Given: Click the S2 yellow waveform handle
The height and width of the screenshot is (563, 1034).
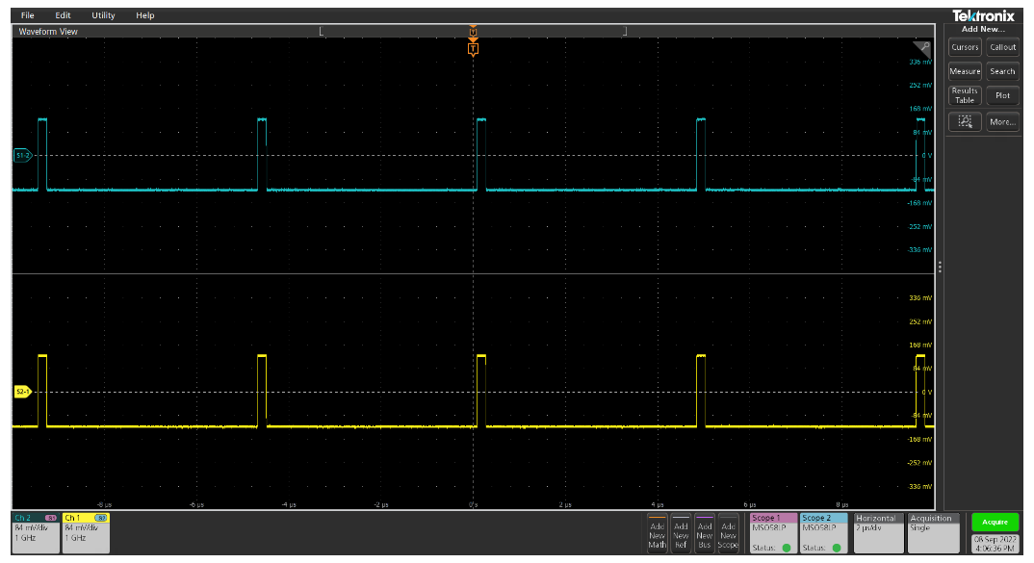Looking at the screenshot, I should point(22,392).
